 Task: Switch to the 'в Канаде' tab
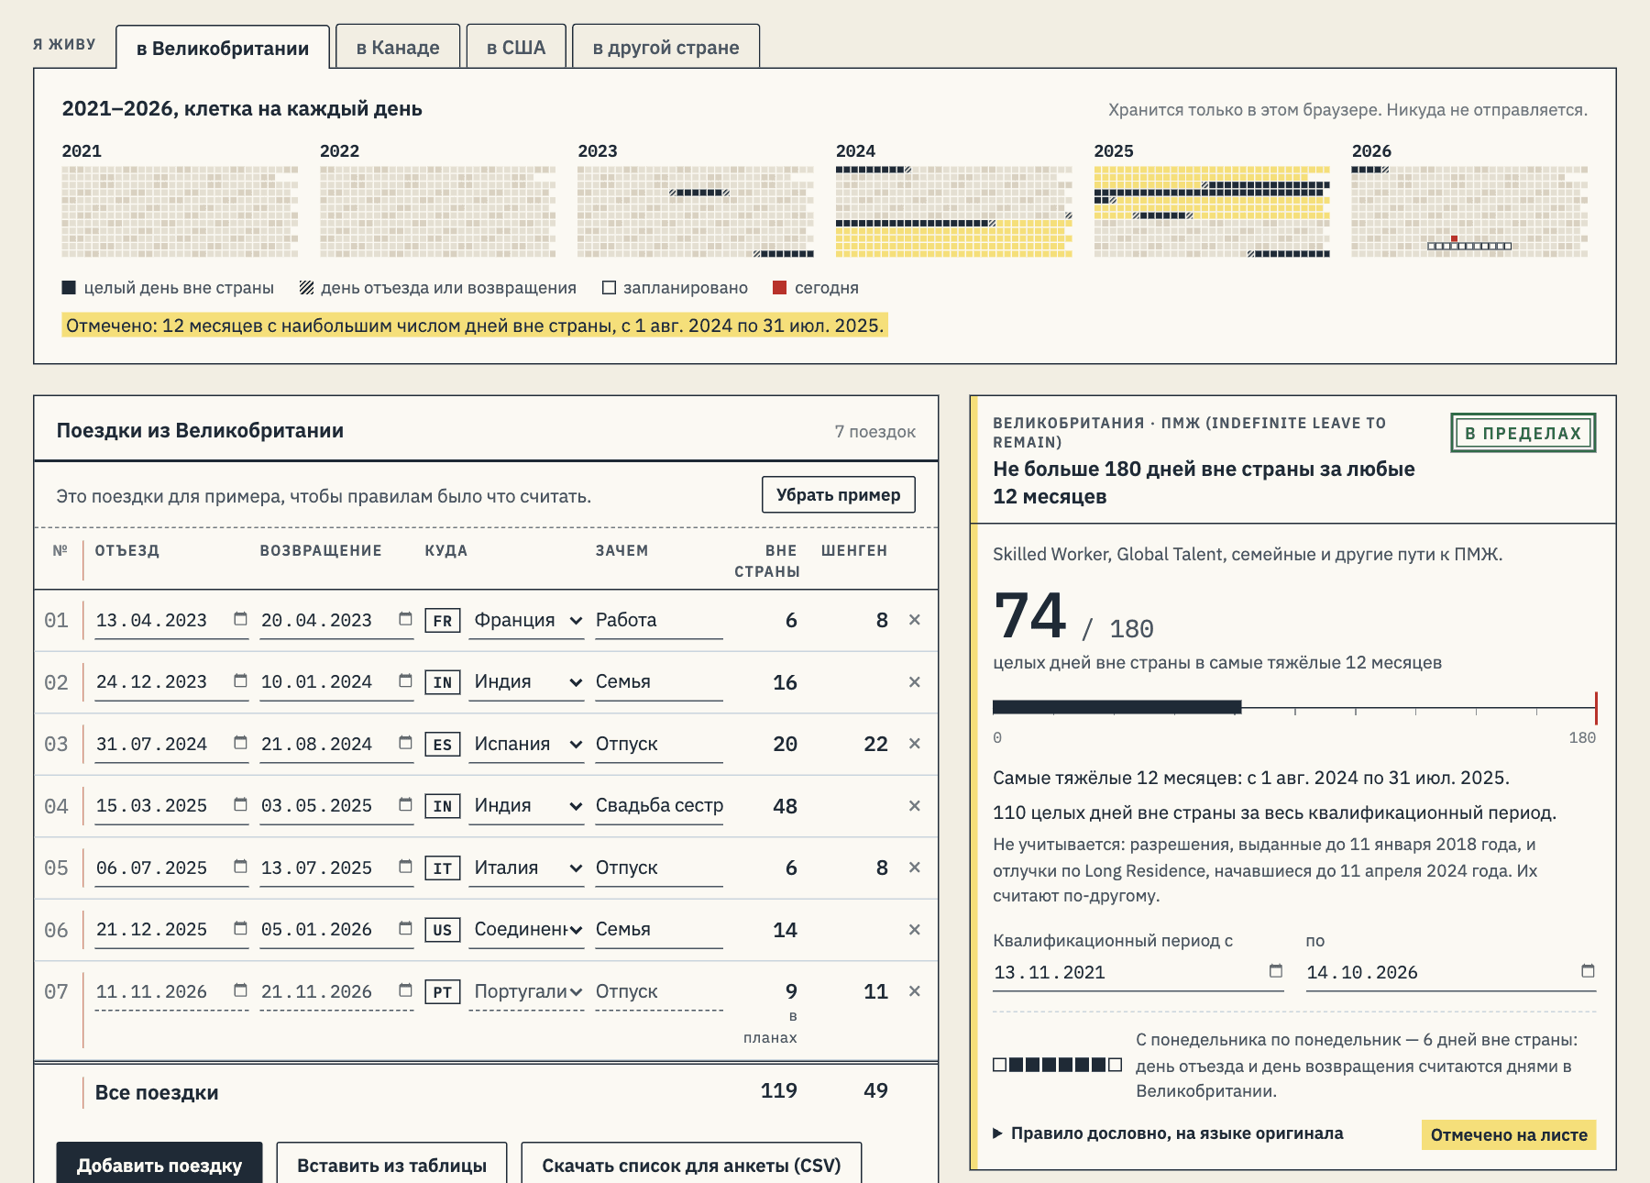(398, 47)
